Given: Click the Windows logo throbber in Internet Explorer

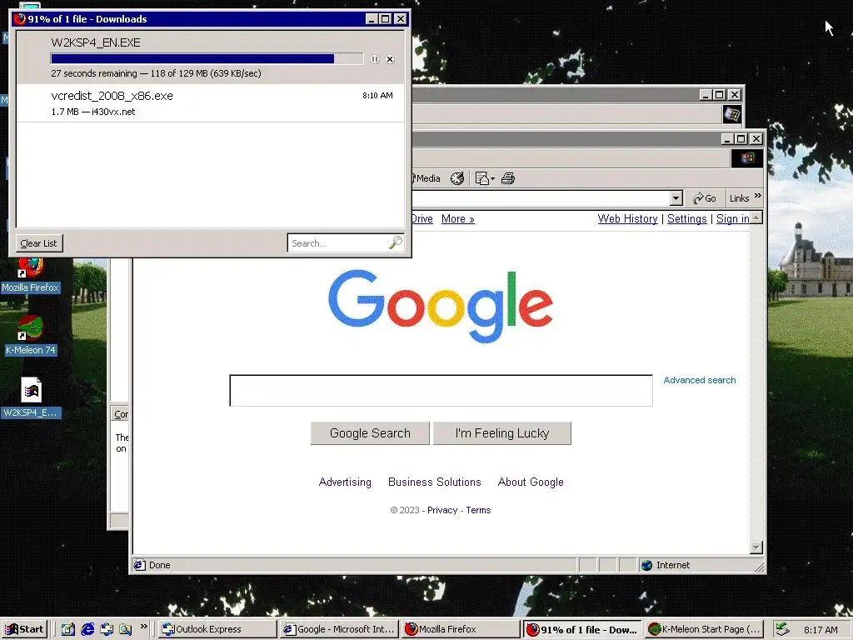Looking at the screenshot, I should (x=747, y=158).
